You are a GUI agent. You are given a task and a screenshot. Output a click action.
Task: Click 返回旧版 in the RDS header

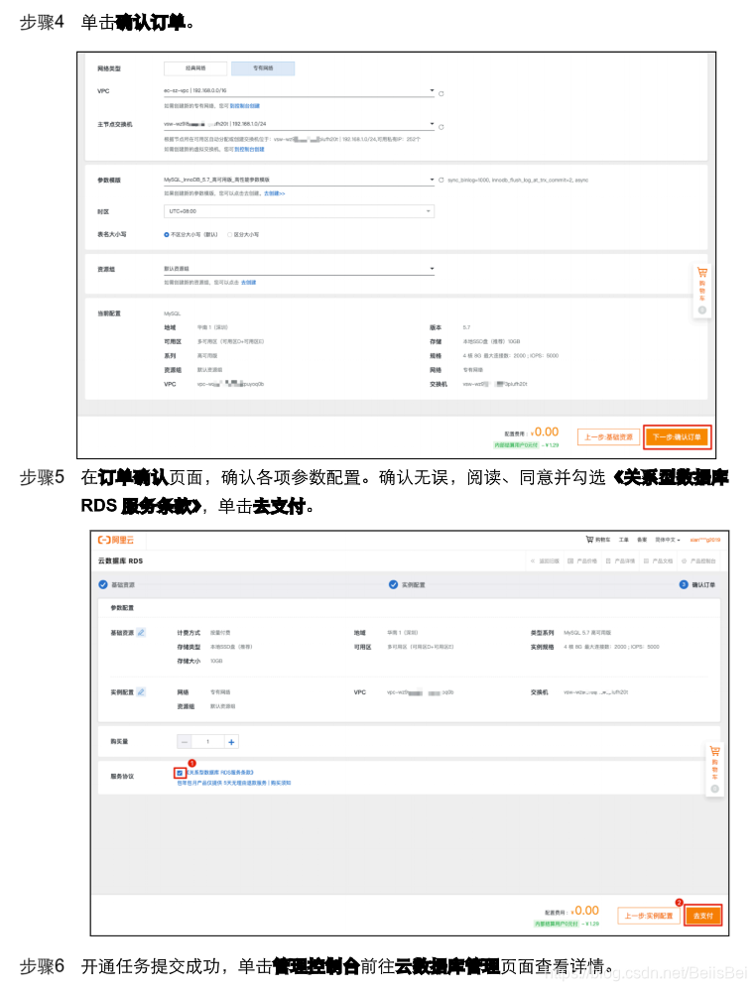coord(545,560)
